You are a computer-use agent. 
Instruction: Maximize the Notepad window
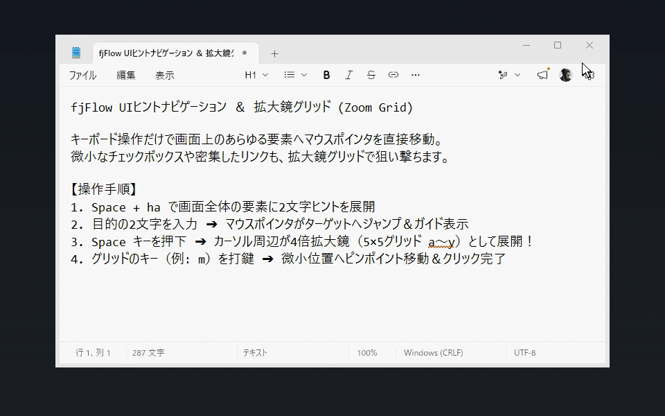point(558,45)
